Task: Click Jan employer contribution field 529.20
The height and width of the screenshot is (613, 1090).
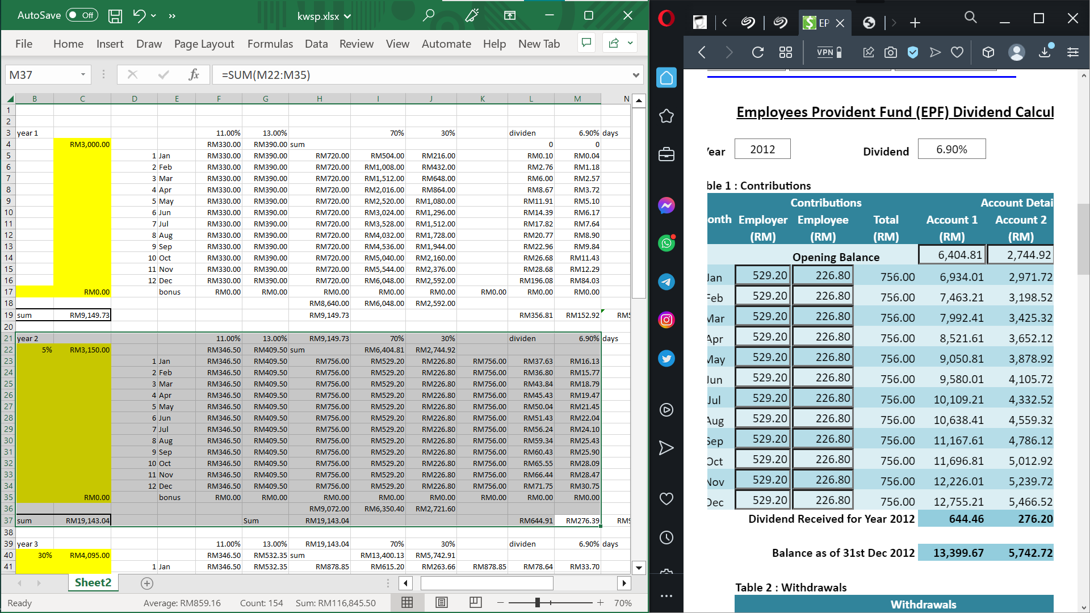Action: pyautogui.click(x=763, y=275)
